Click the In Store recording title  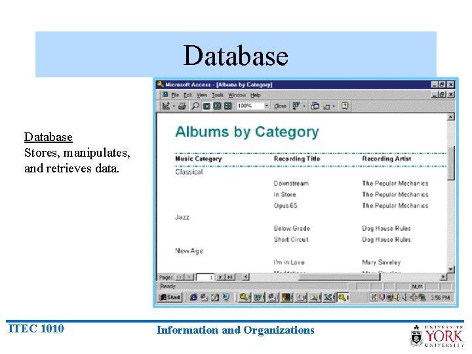point(285,195)
